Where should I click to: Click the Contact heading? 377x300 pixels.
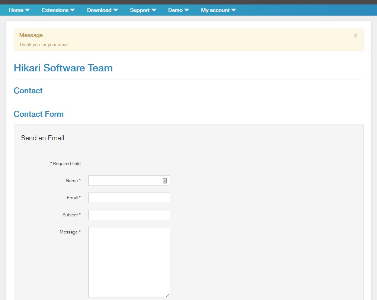pos(28,91)
